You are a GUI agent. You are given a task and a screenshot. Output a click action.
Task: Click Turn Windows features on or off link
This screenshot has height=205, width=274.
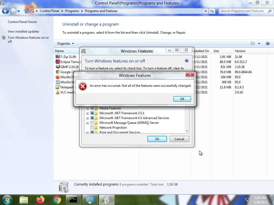click(x=28, y=40)
